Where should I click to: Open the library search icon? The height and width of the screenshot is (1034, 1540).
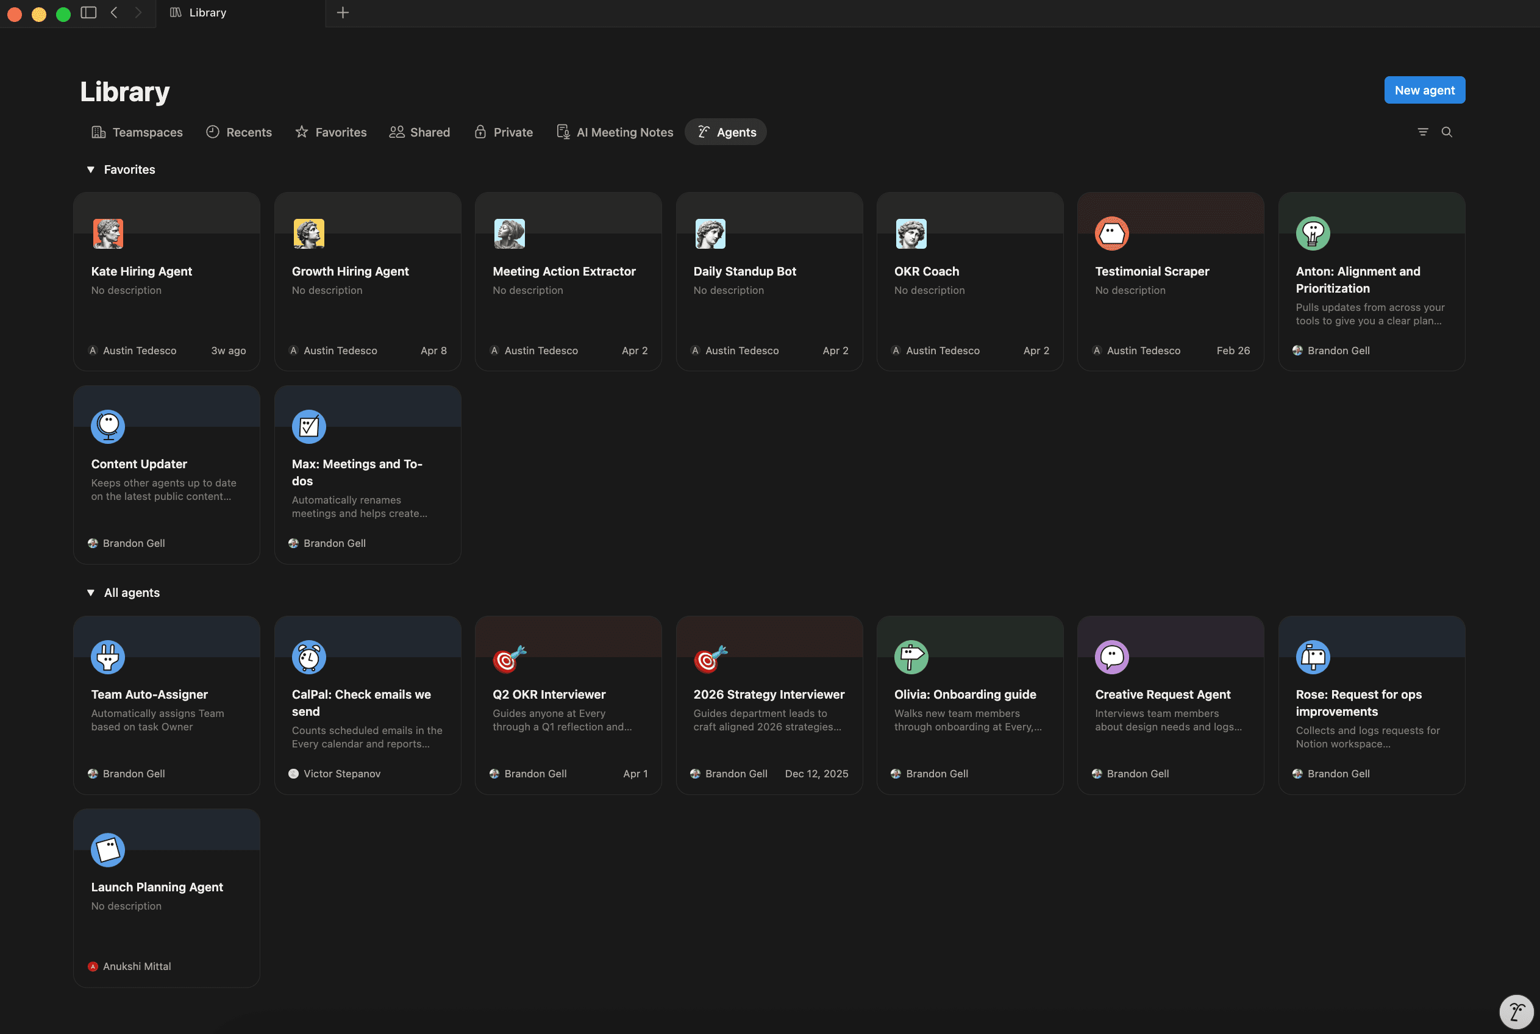pos(1446,132)
